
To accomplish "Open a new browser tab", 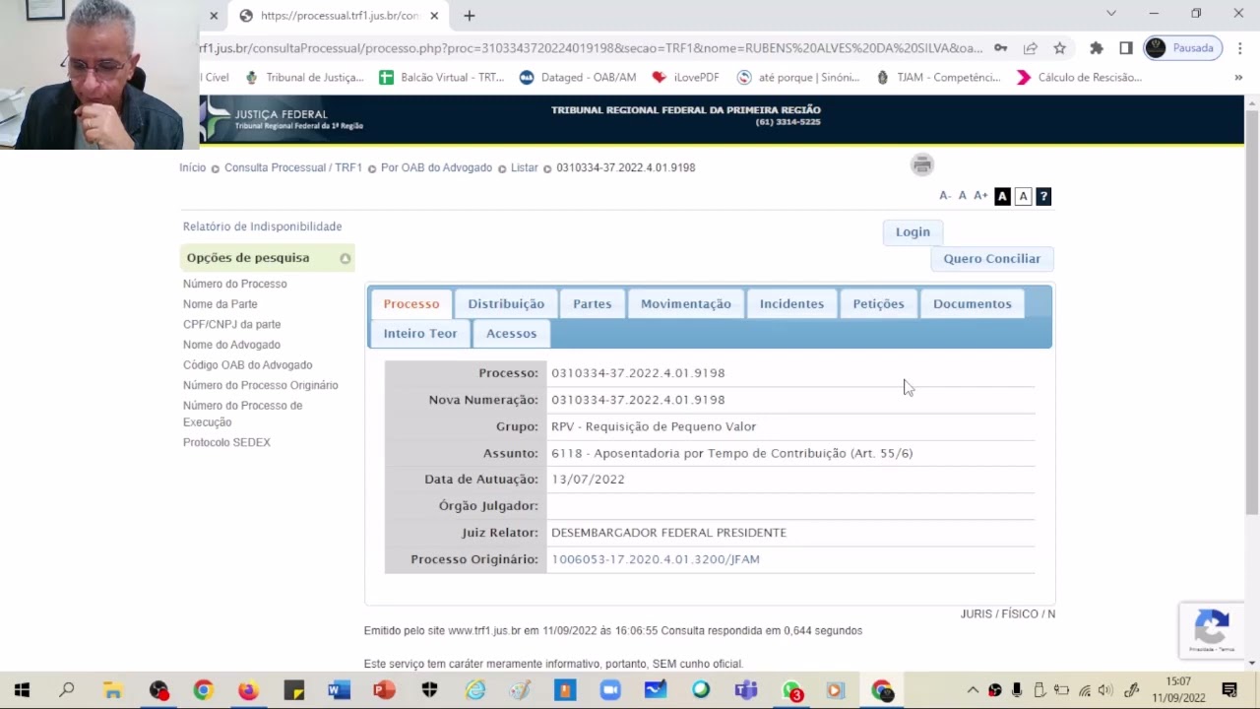I will [470, 16].
